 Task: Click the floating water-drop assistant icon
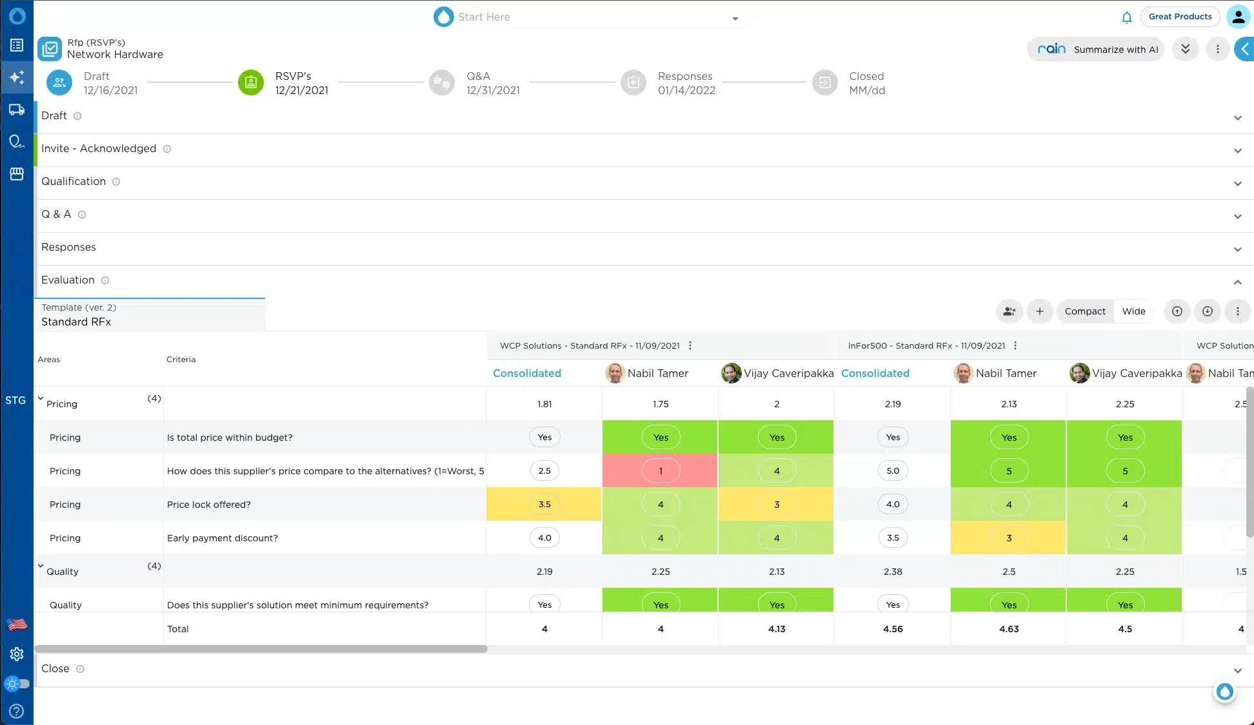coord(1224,692)
